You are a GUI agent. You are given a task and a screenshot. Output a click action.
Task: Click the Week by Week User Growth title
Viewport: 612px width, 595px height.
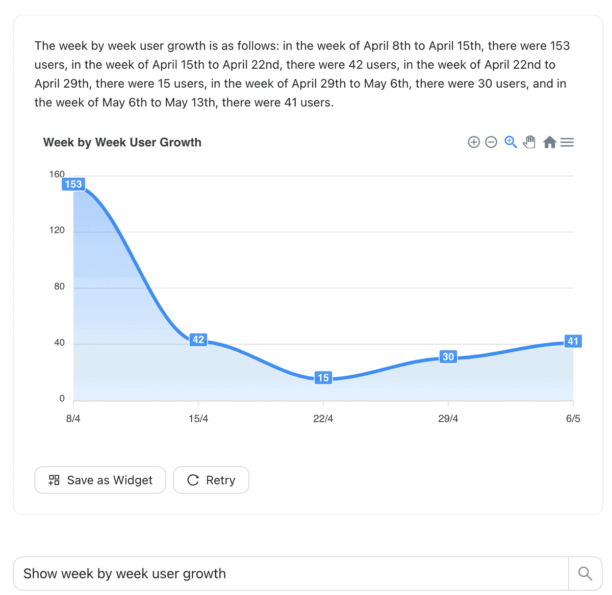click(122, 142)
